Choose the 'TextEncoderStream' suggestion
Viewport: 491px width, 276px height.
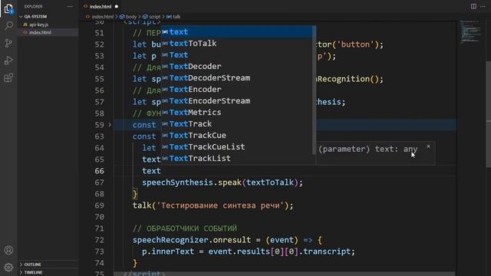tap(237, 100)
